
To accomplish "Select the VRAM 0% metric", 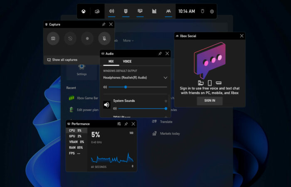I will 76,142.
